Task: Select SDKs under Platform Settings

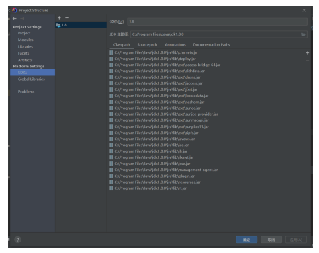Action: 33,73
